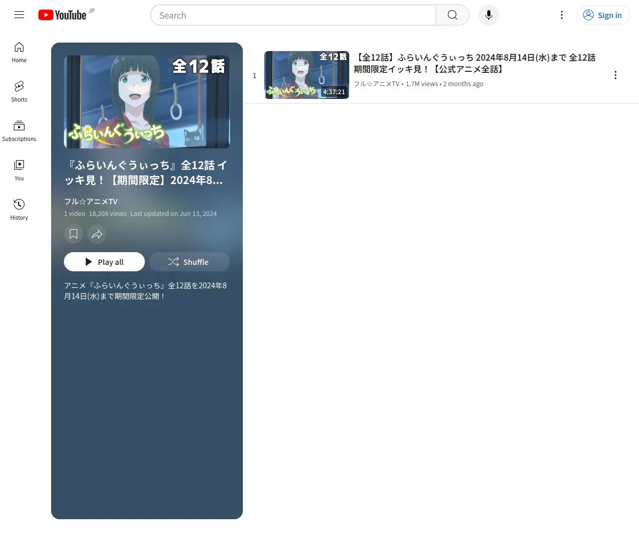The height and width of the screenshot is (549, 639).
Task: Share the playlist via arrow icon
Action: (97, 234)
